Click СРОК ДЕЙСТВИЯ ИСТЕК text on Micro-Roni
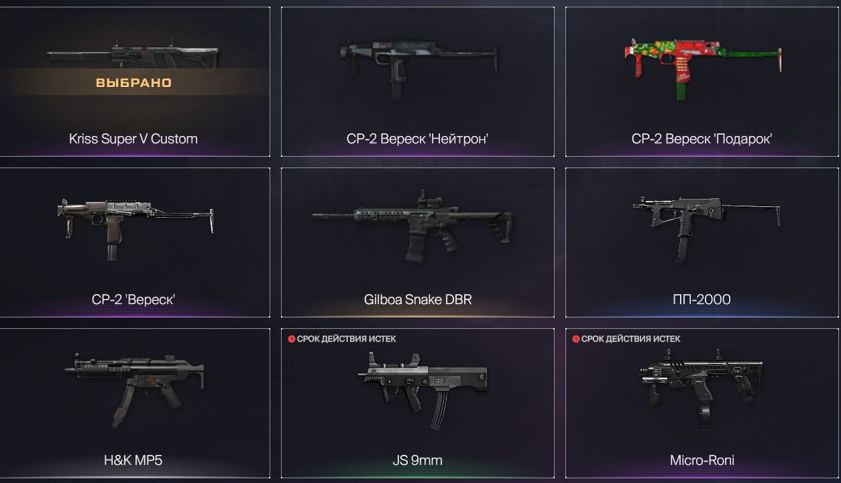The image size is (841, 483). [630, 339]
